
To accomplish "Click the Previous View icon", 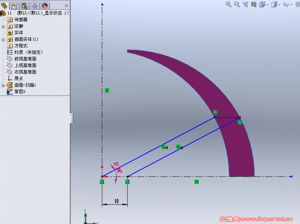I will point(245,4).
